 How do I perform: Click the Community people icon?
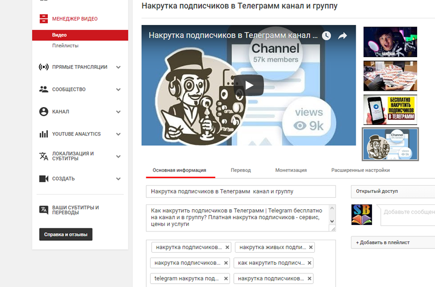coord(43,89)
